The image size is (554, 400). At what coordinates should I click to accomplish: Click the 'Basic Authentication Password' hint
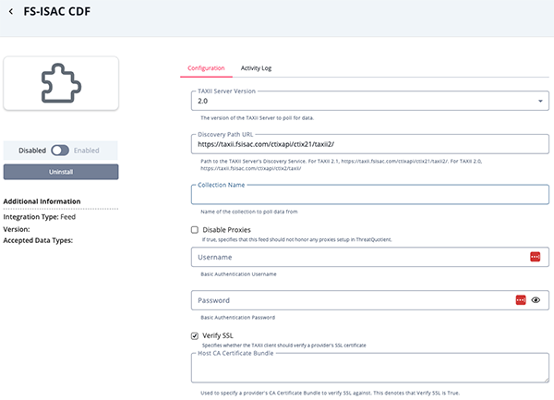238,317
